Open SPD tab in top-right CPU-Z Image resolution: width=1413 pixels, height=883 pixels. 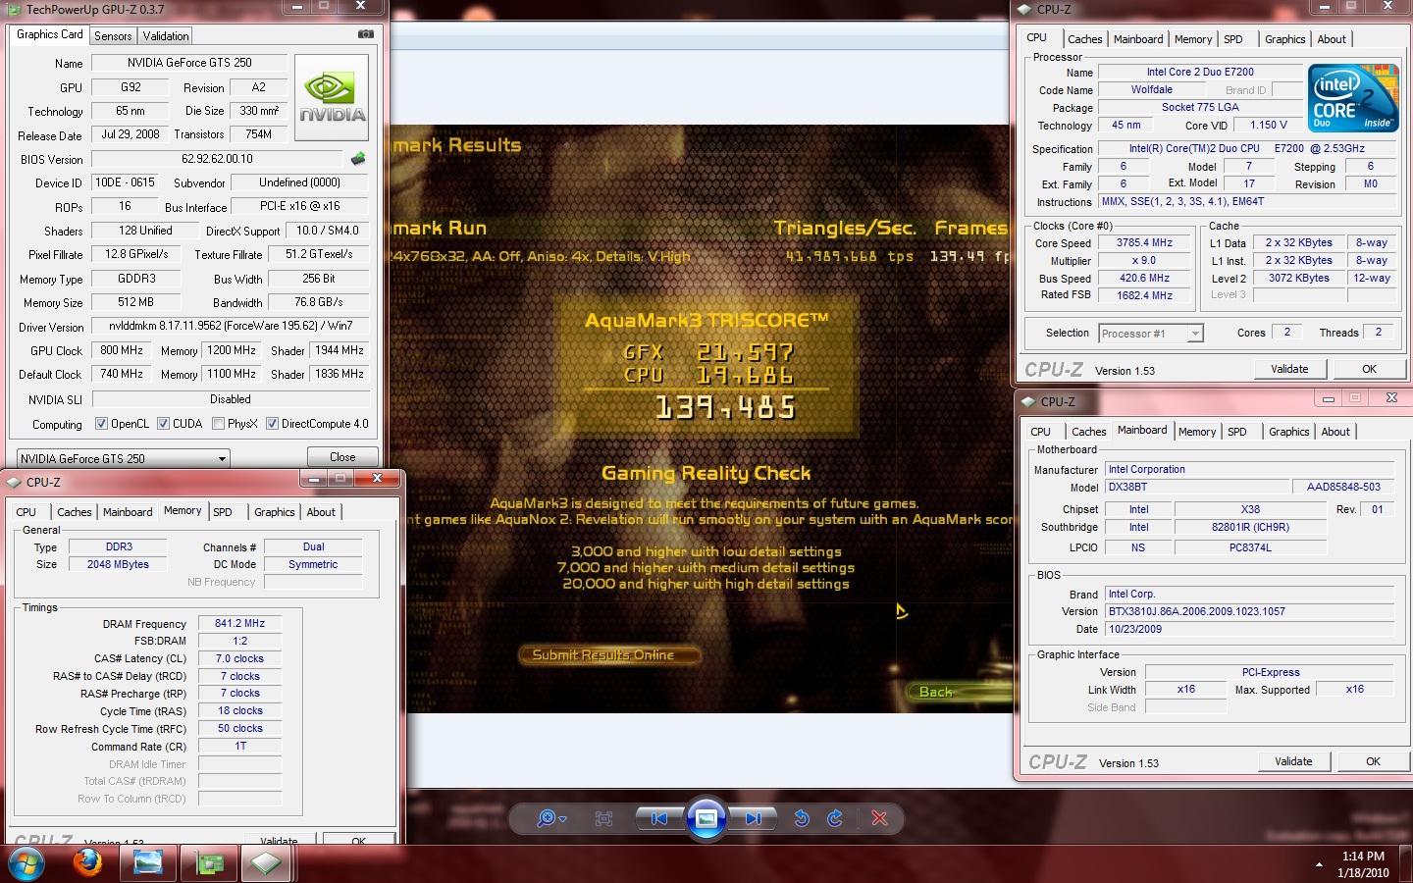point(1233,39)
